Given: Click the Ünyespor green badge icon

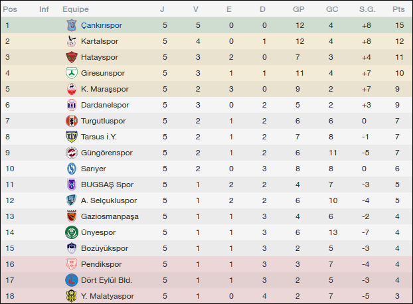Looking at the screenshot, I should pos(72,232).
